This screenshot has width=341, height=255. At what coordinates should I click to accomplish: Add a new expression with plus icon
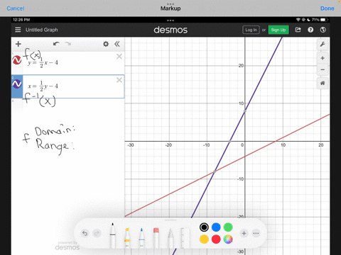click(18, 44)
